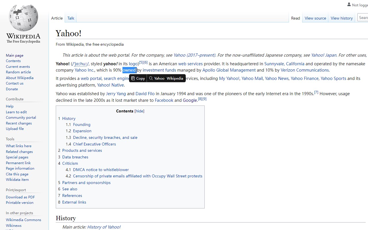Viewport: 368px width, 230px height.
Task: Open Related changes link
Action: 19,152
